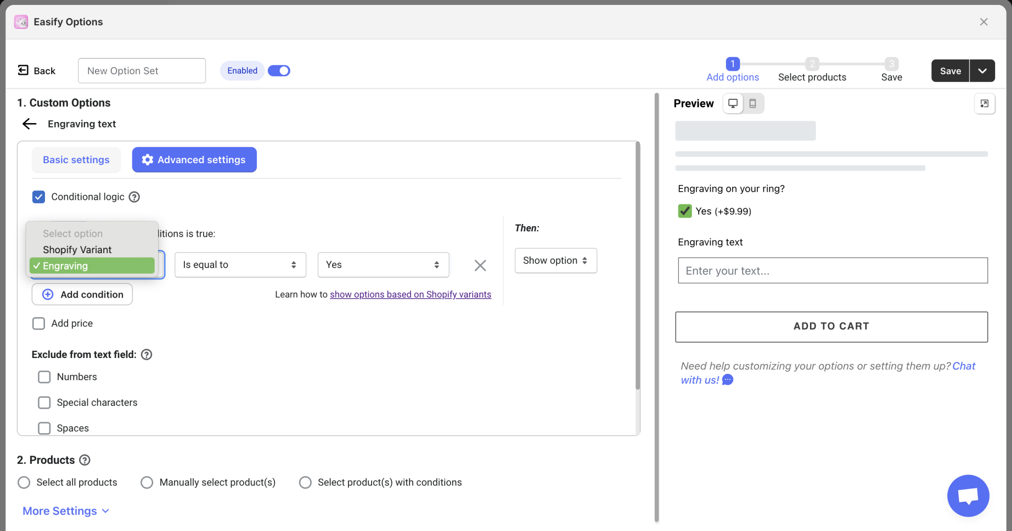Click the black Save button

[x=950, y=71]
